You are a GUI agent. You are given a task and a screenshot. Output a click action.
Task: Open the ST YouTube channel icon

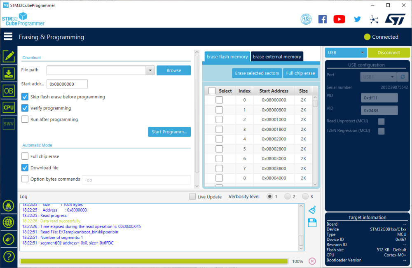(x=339, y=19)
